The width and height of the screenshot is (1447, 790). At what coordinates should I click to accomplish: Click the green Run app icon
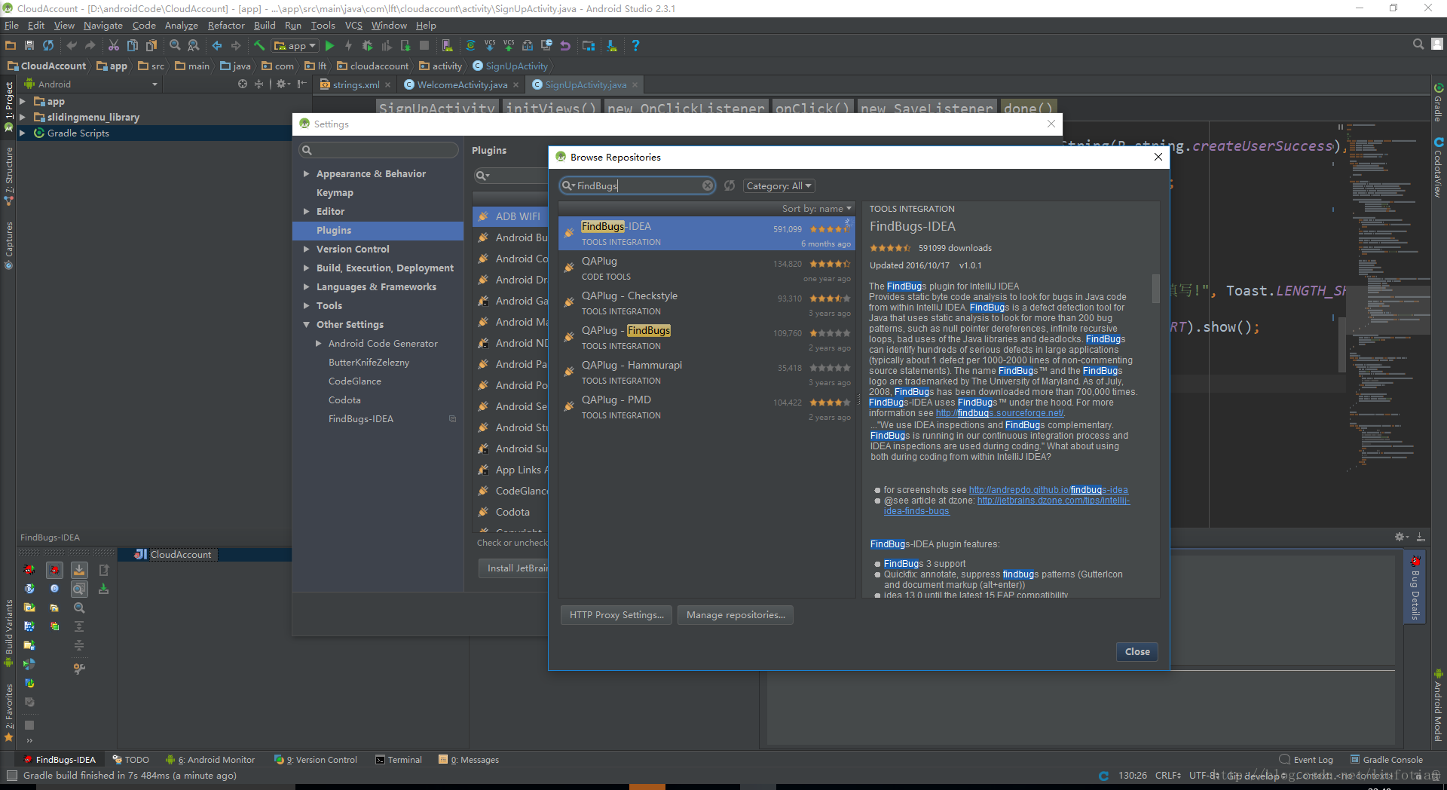[x=329, y=46]
